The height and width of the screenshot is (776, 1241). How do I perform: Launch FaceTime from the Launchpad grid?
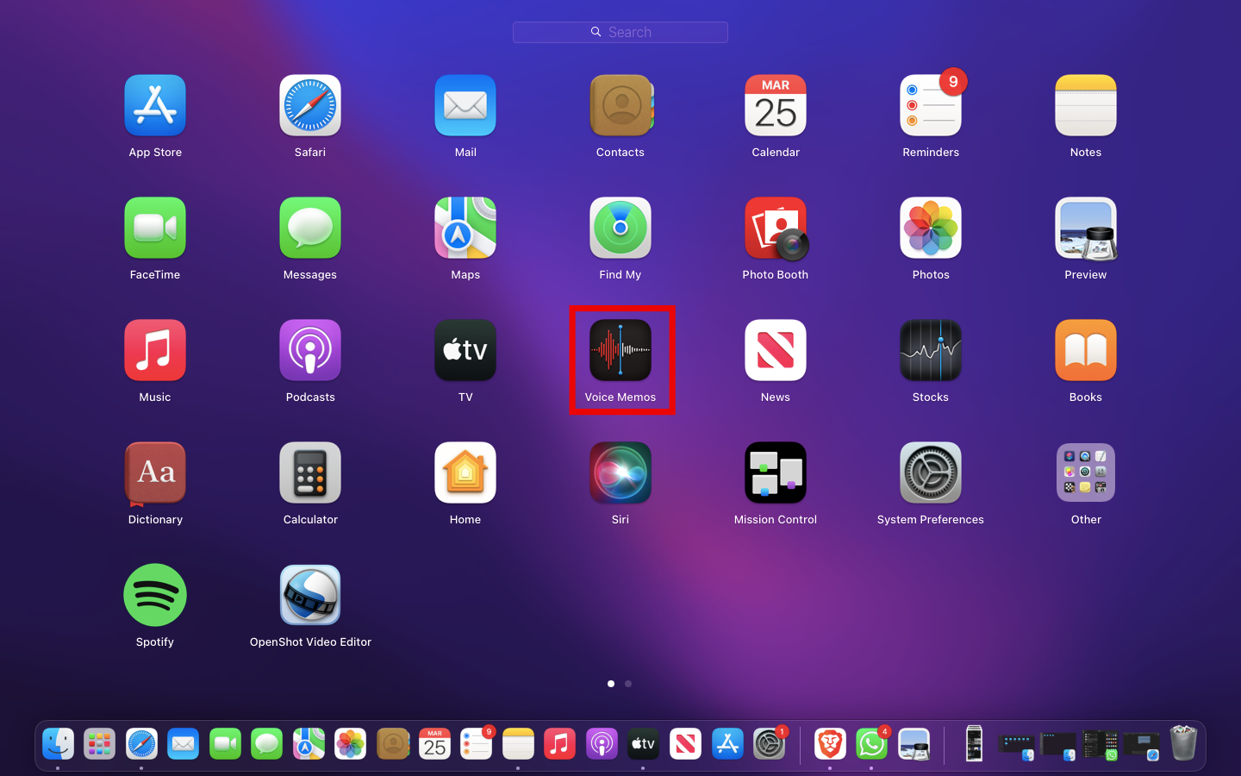155,228
